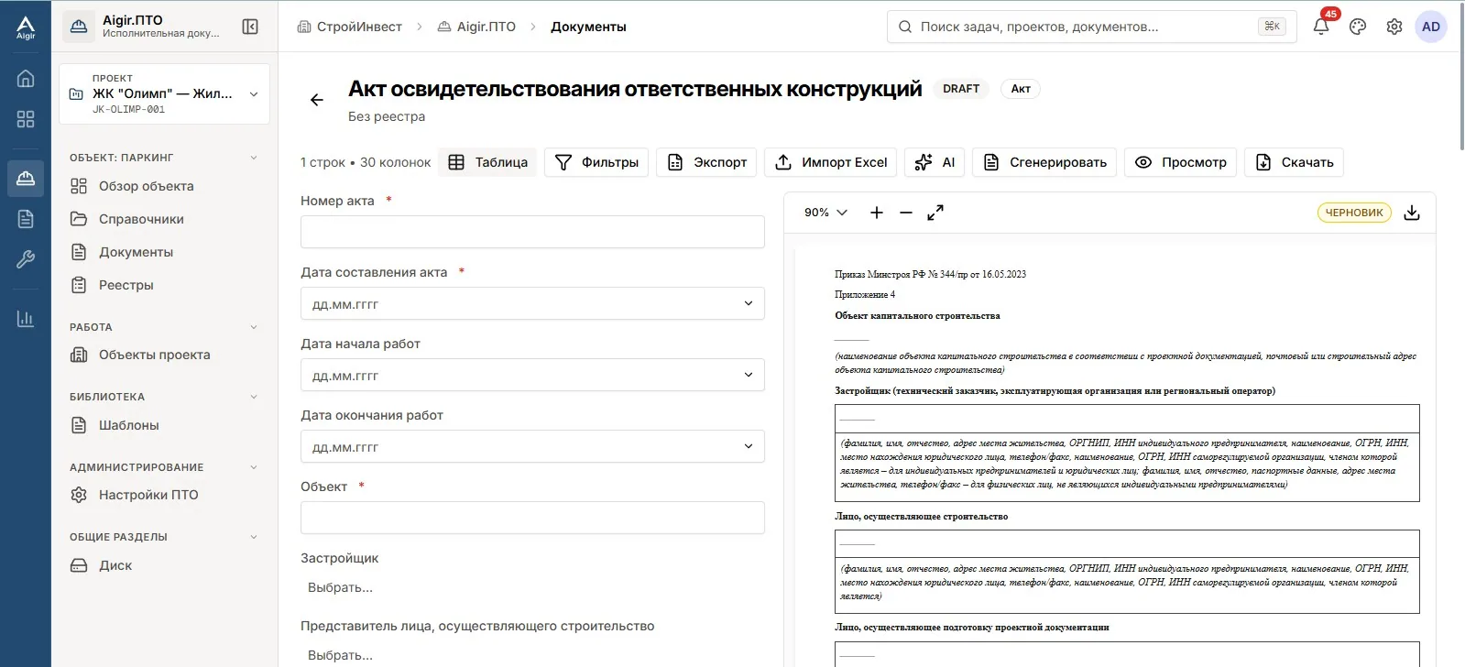Open the theme palette icon
The image size is (1465, 667).
point(1358,27)
